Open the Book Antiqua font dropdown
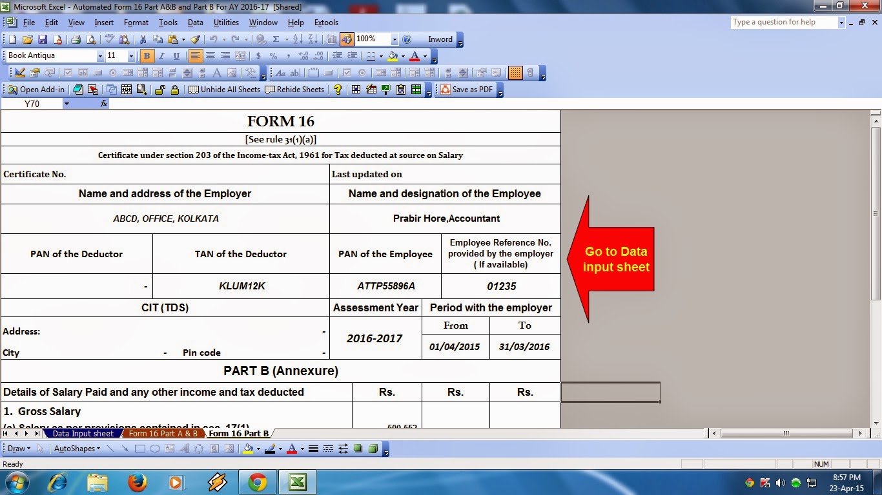 click(x=100, y=56)
